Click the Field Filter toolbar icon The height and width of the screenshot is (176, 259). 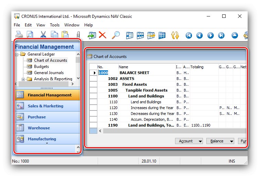point(130,35)
